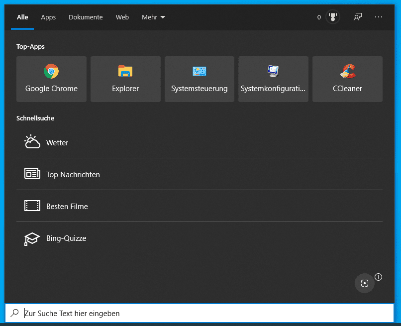Open the three-dots options menu
Screen dimensions: 401x326
379,17
